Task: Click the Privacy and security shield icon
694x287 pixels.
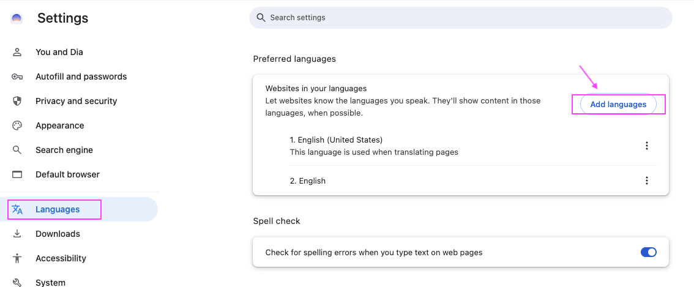Action: [17, 101]
